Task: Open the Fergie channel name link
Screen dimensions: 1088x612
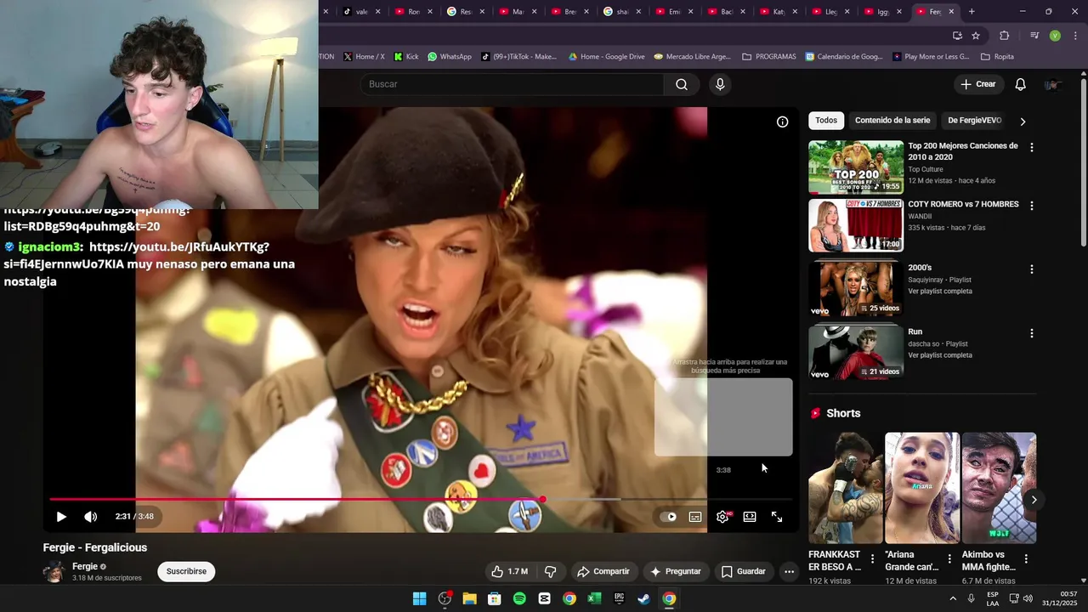Action: click(85, 566)
